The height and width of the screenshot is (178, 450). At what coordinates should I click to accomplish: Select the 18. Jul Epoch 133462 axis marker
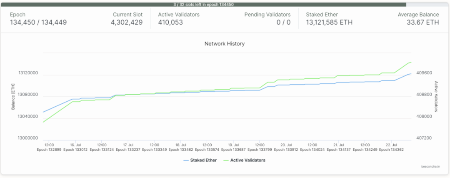[x=180, y=147]
